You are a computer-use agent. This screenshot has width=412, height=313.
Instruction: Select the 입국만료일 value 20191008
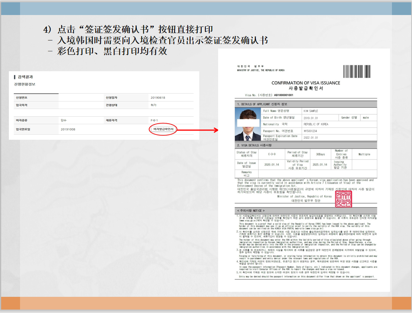68,129
